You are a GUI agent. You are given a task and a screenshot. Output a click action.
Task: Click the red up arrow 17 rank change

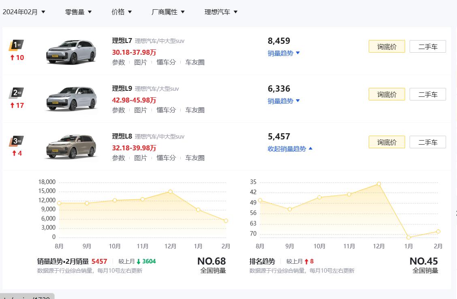tap(17, 105)
